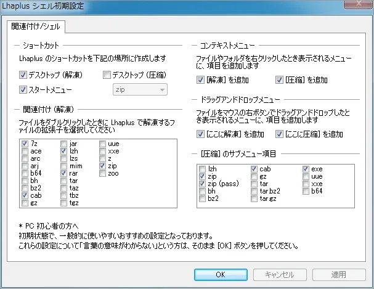Uncheck zip in compress submenu items
This screenshot has height=289, width=374.
point(202,176)
